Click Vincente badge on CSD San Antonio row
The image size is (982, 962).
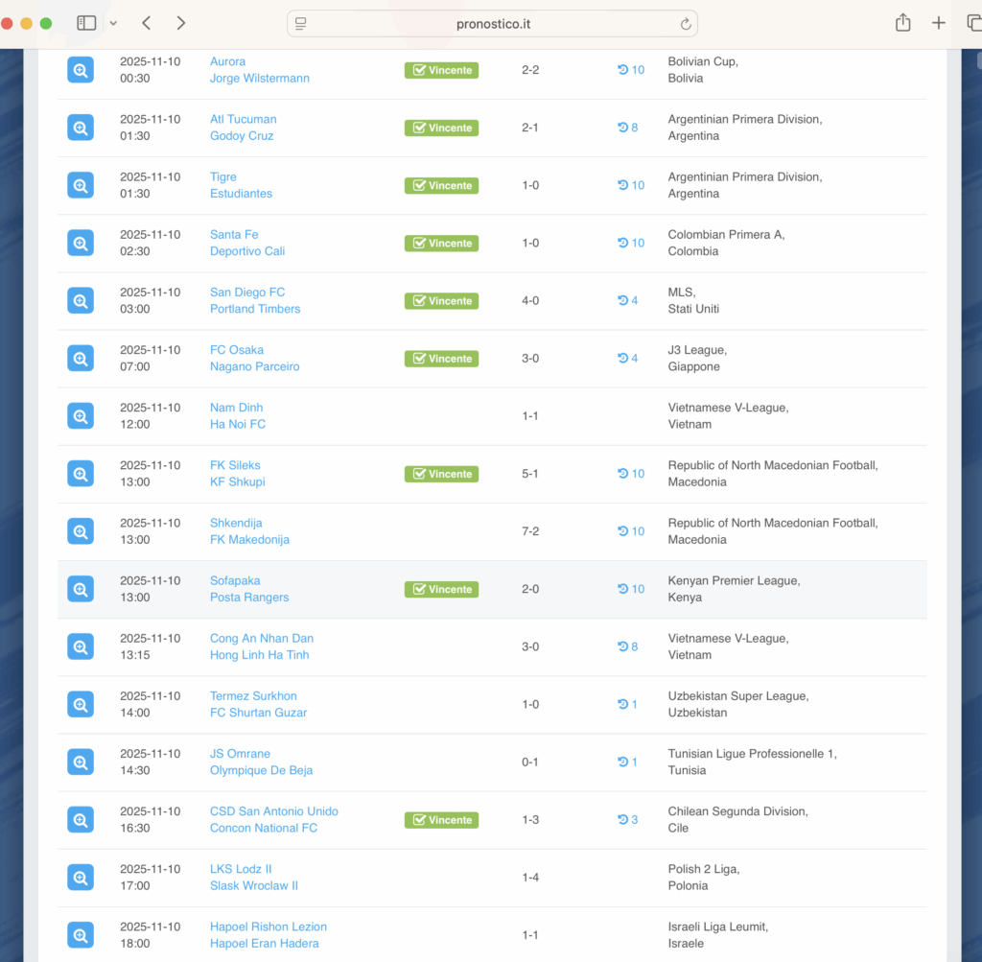[x=441, y=820]
